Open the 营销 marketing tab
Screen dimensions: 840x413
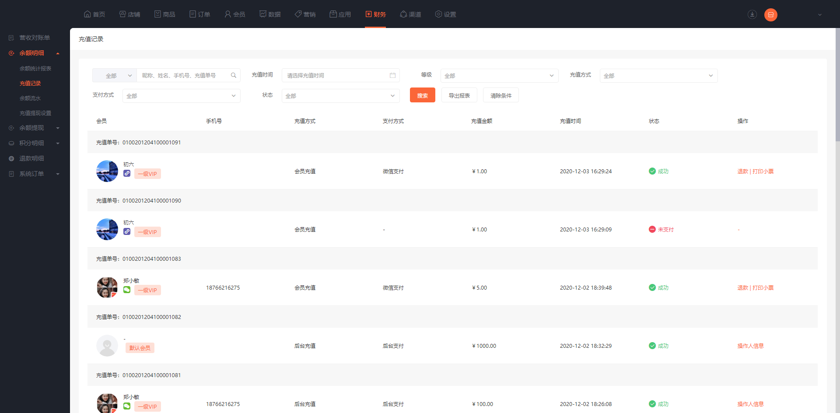pos(305,14)
